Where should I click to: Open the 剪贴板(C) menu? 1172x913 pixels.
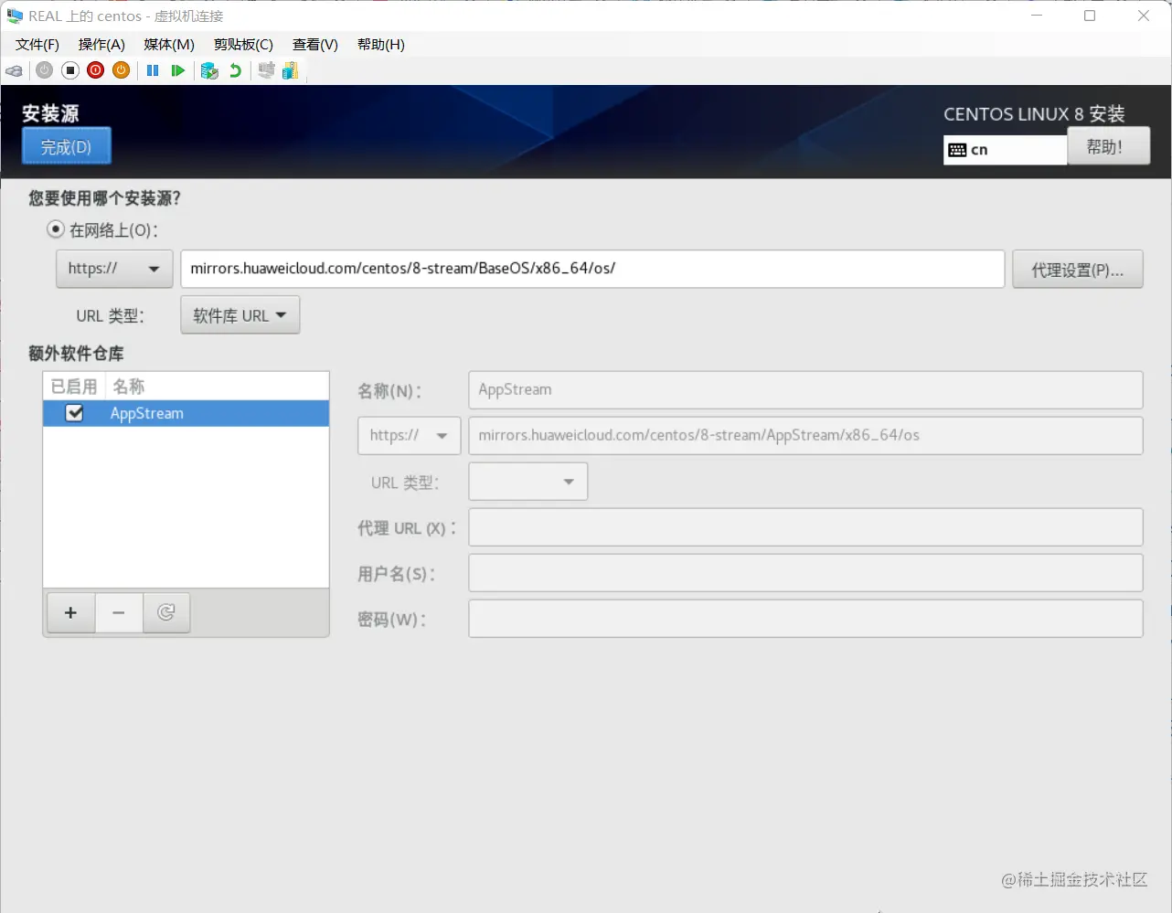pyautogui.click(x=243, y=45)
